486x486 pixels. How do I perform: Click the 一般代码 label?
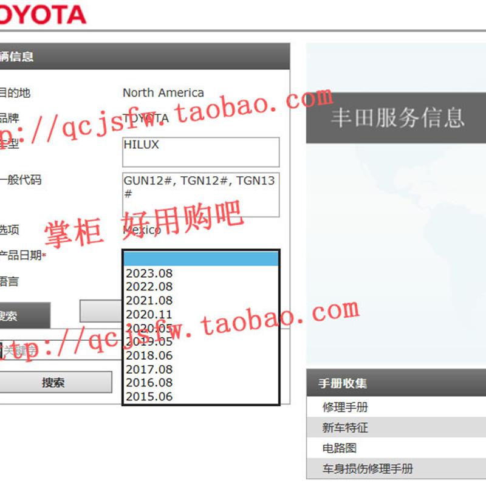21,179
